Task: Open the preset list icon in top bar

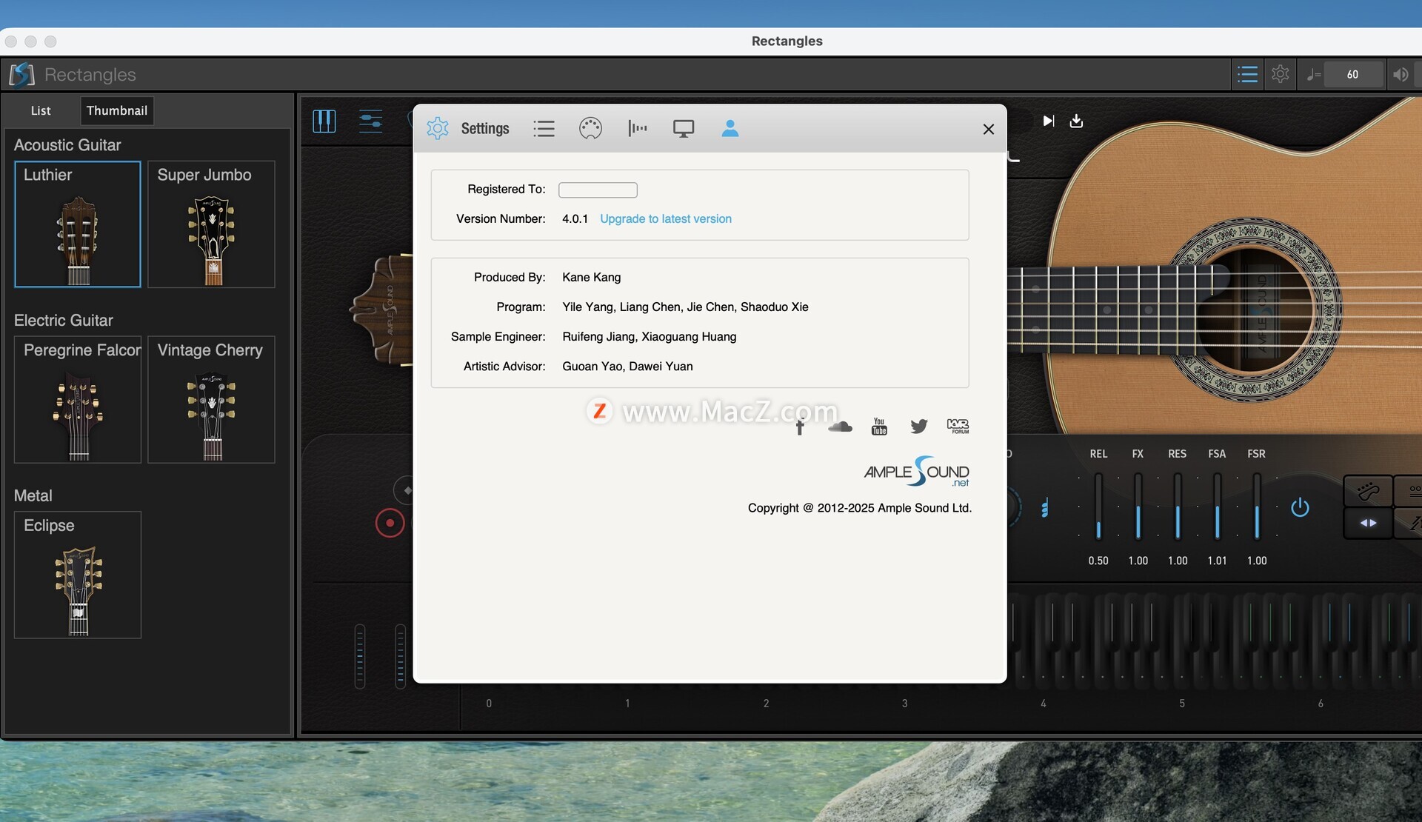Action: pos(1247,74)
